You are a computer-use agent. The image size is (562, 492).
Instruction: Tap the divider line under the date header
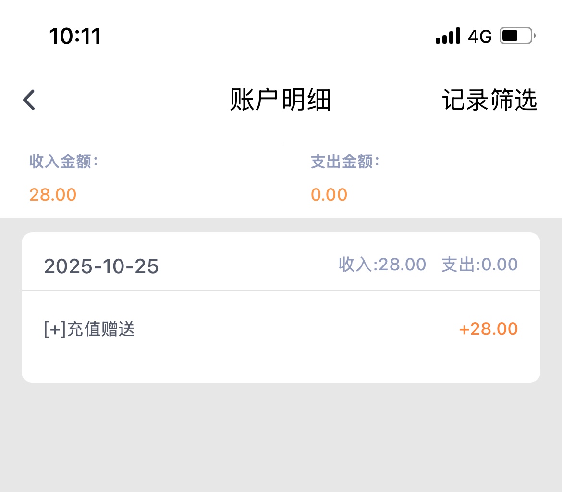[281, 290]
